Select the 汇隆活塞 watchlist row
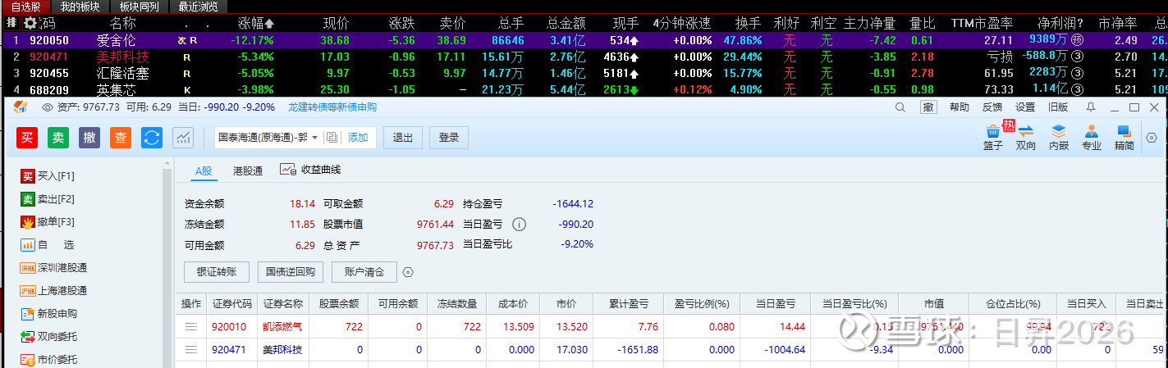Screen dimensions: 1168x368 coord(584,73)
